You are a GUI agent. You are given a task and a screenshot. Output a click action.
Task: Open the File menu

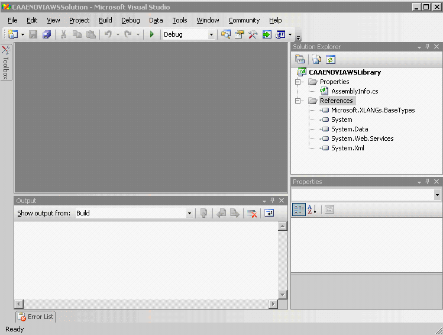pyautogui.click(x=12, y=20)
